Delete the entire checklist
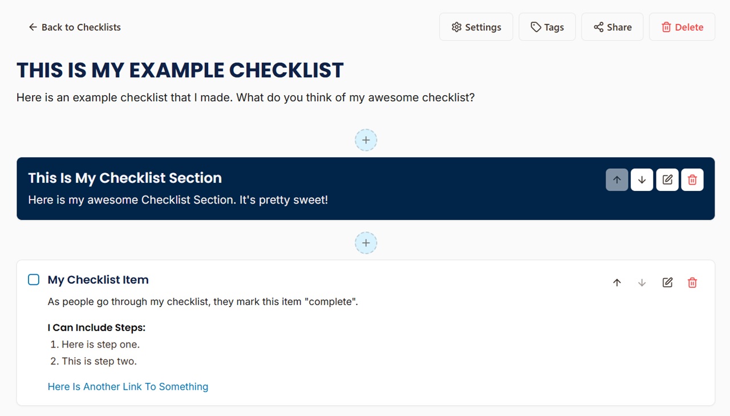The image size is (730, 416). 682,27
